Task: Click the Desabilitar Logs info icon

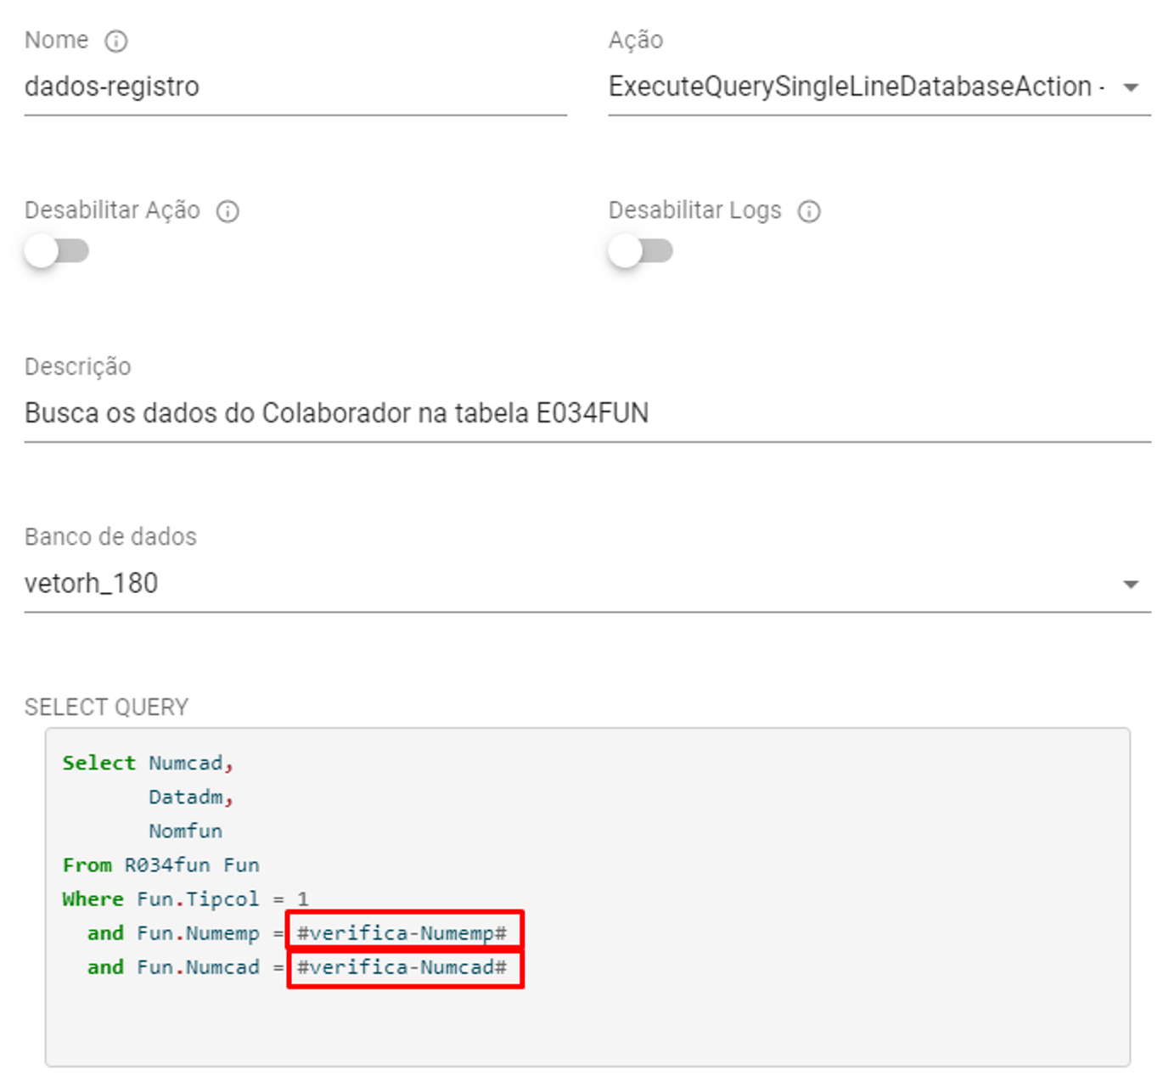Action: coord(809,211)
